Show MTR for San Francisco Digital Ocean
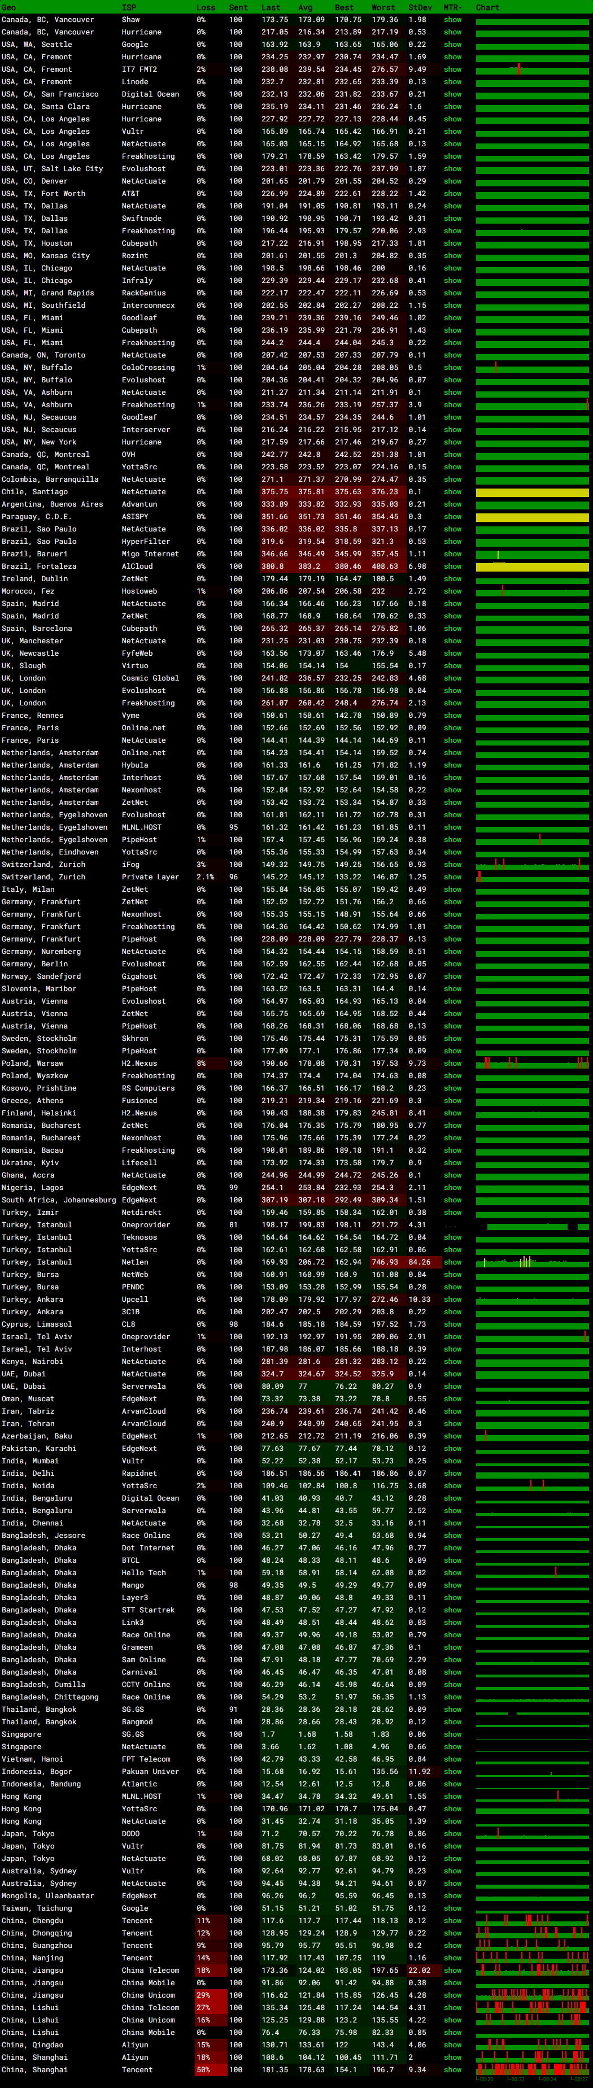 453,94
